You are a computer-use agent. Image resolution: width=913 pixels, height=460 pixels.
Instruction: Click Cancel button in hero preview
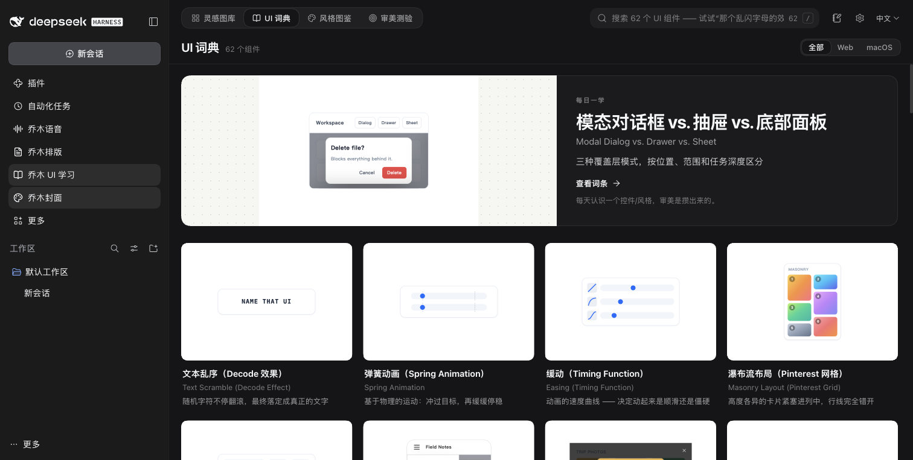[367, 172]
